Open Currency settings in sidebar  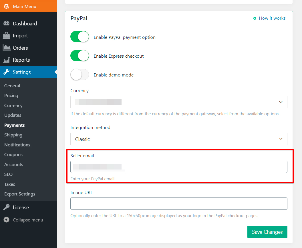coord(13,106)
